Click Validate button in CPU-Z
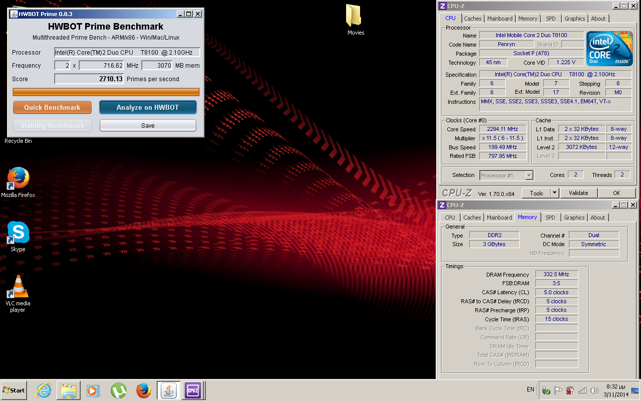Viewport: 641px width, 401px height. pyautogui.click(x=578, y=193)
